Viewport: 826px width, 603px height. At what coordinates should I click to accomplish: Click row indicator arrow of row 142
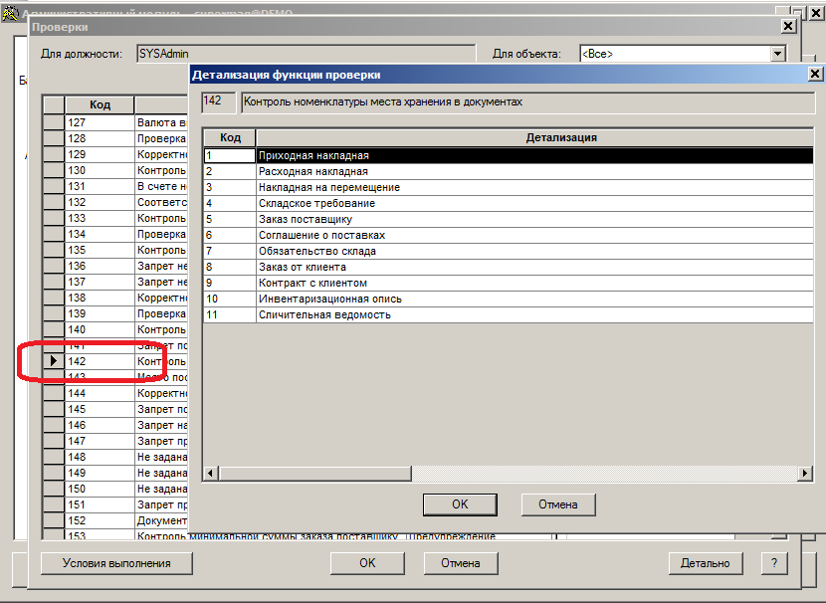click(x=54, y=361)
